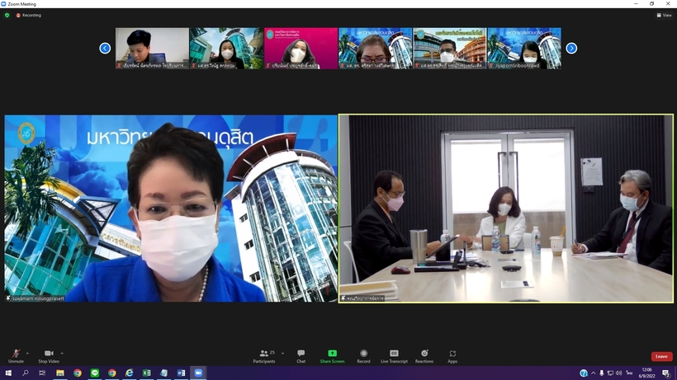This screenshot has height=380, width=677.
Task: Open the help icon in system tray
Action: pyautogui.click(x=584, y=373)
